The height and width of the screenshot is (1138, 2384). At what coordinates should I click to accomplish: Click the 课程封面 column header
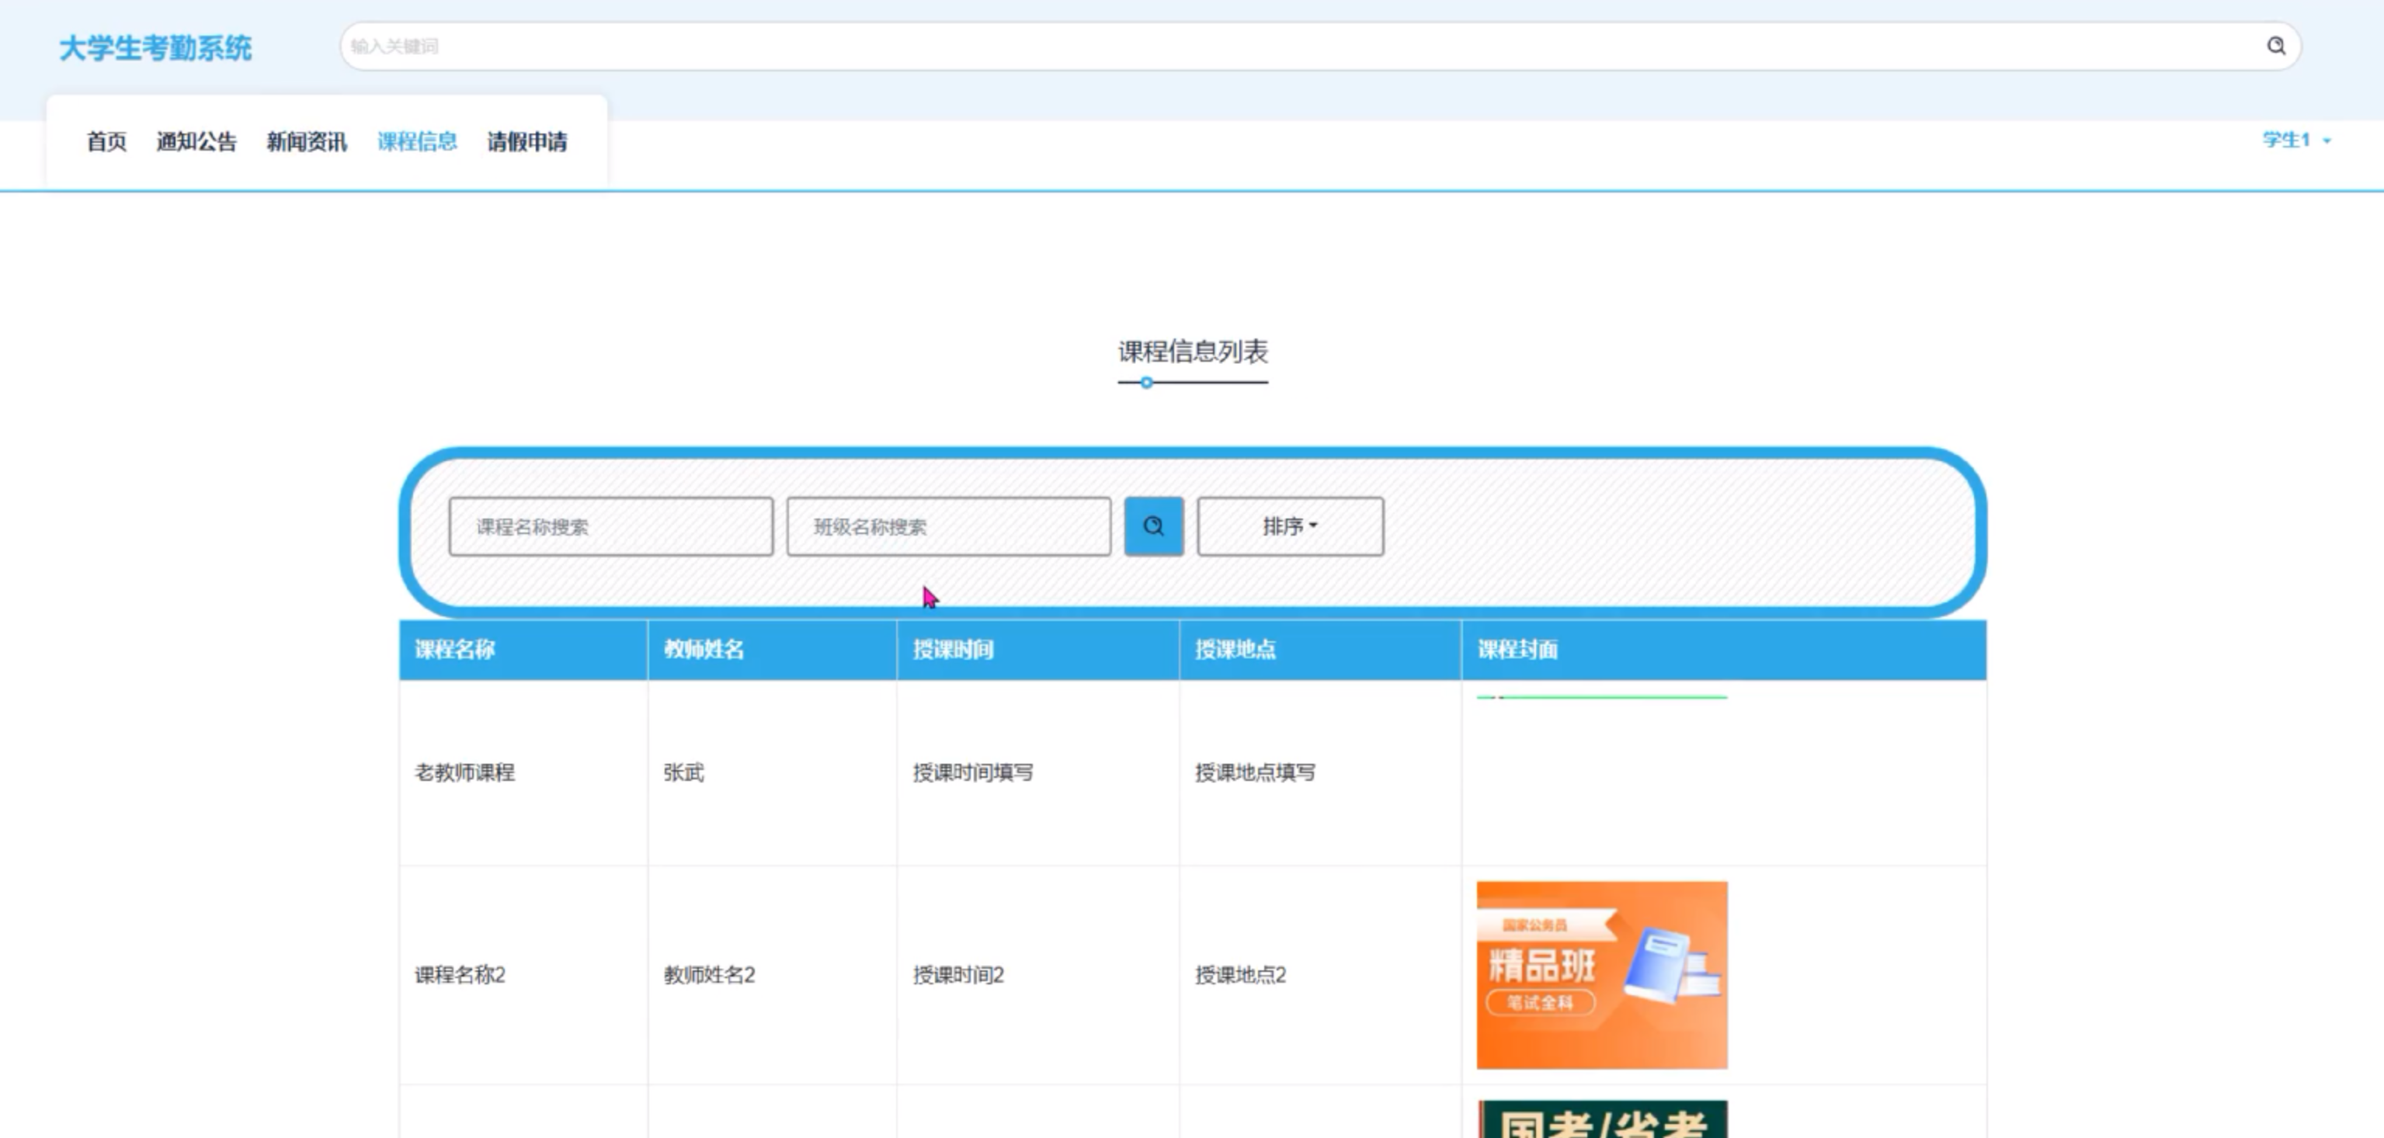coord(1517,650)
